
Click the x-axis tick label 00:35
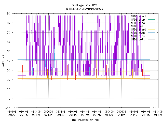(48, 115)
